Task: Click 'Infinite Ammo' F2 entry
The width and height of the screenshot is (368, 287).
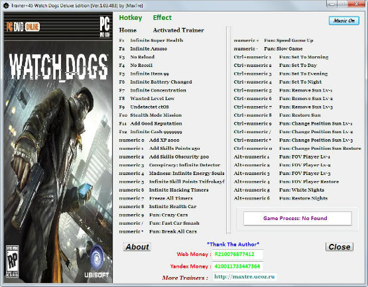Action: [149, 49]
